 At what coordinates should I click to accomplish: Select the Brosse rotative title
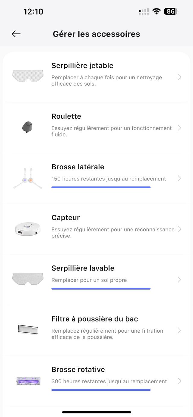pyautogui.click(x=78, y=369)
